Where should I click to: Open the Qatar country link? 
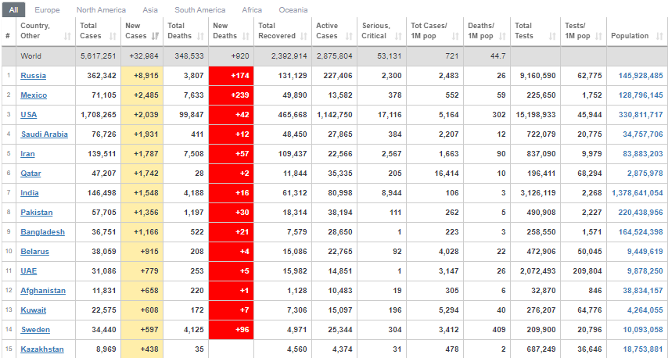point(31,174)
